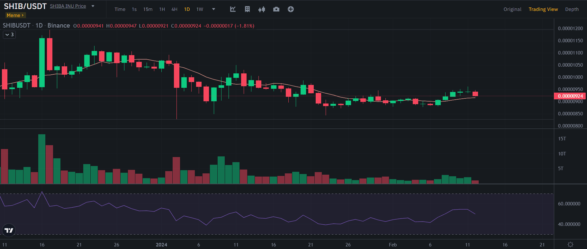Open chart settings gear icon
The image size is (587, 249).
tap(570, 245)
